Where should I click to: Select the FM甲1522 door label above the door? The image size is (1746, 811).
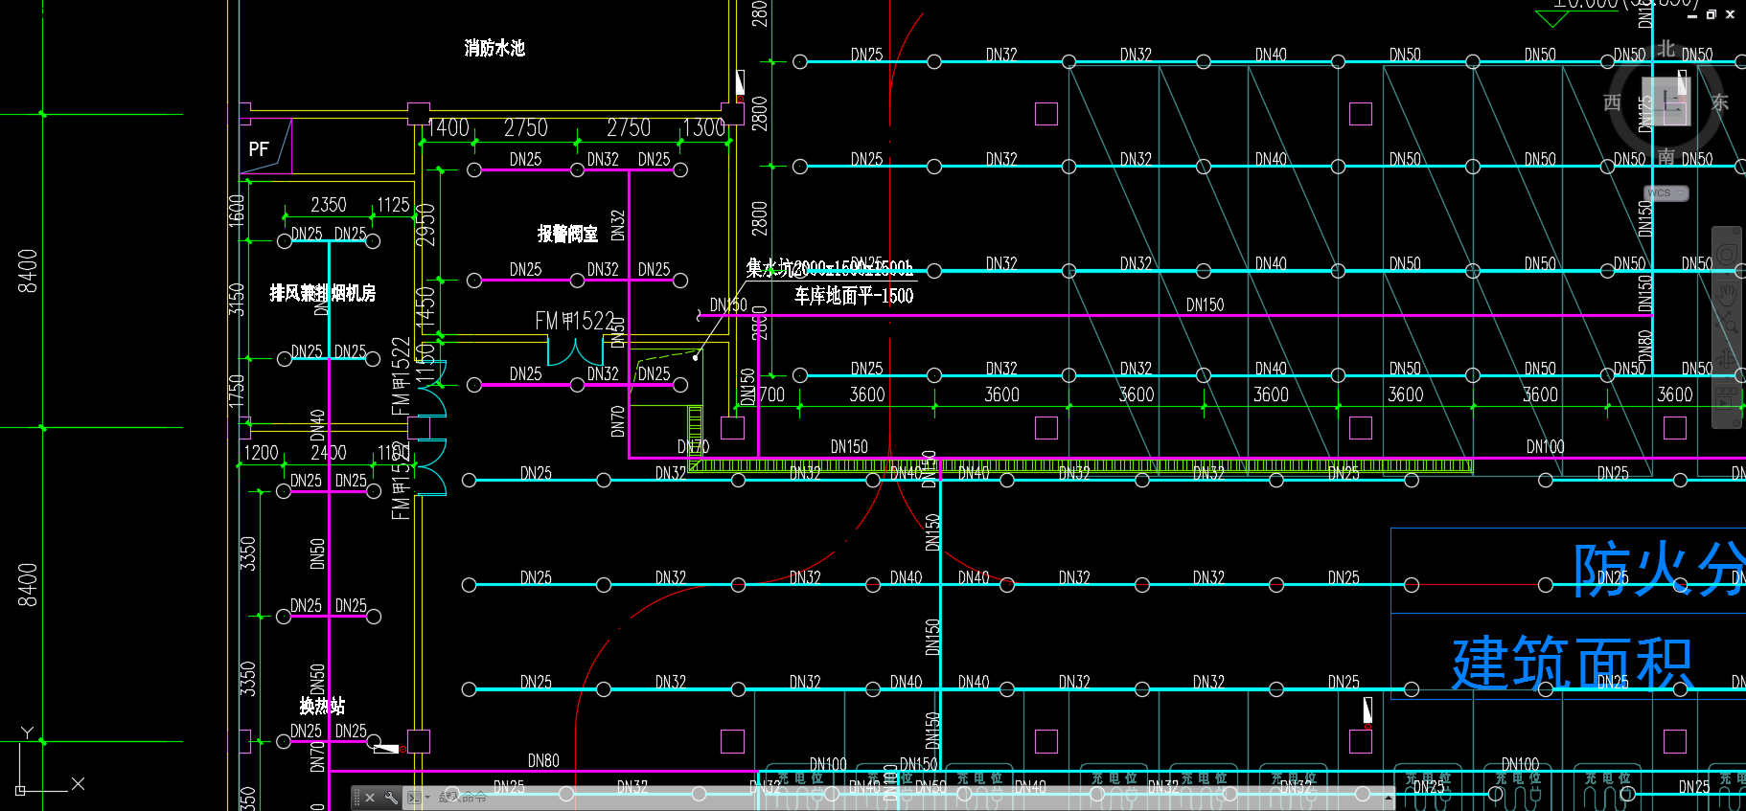point(575,321)
